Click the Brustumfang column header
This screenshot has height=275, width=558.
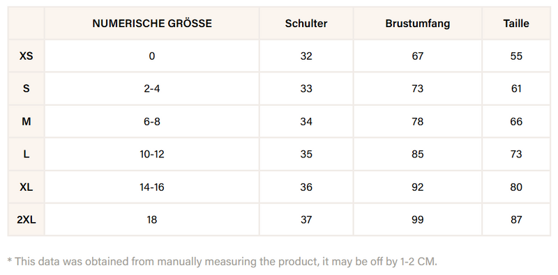417,24
